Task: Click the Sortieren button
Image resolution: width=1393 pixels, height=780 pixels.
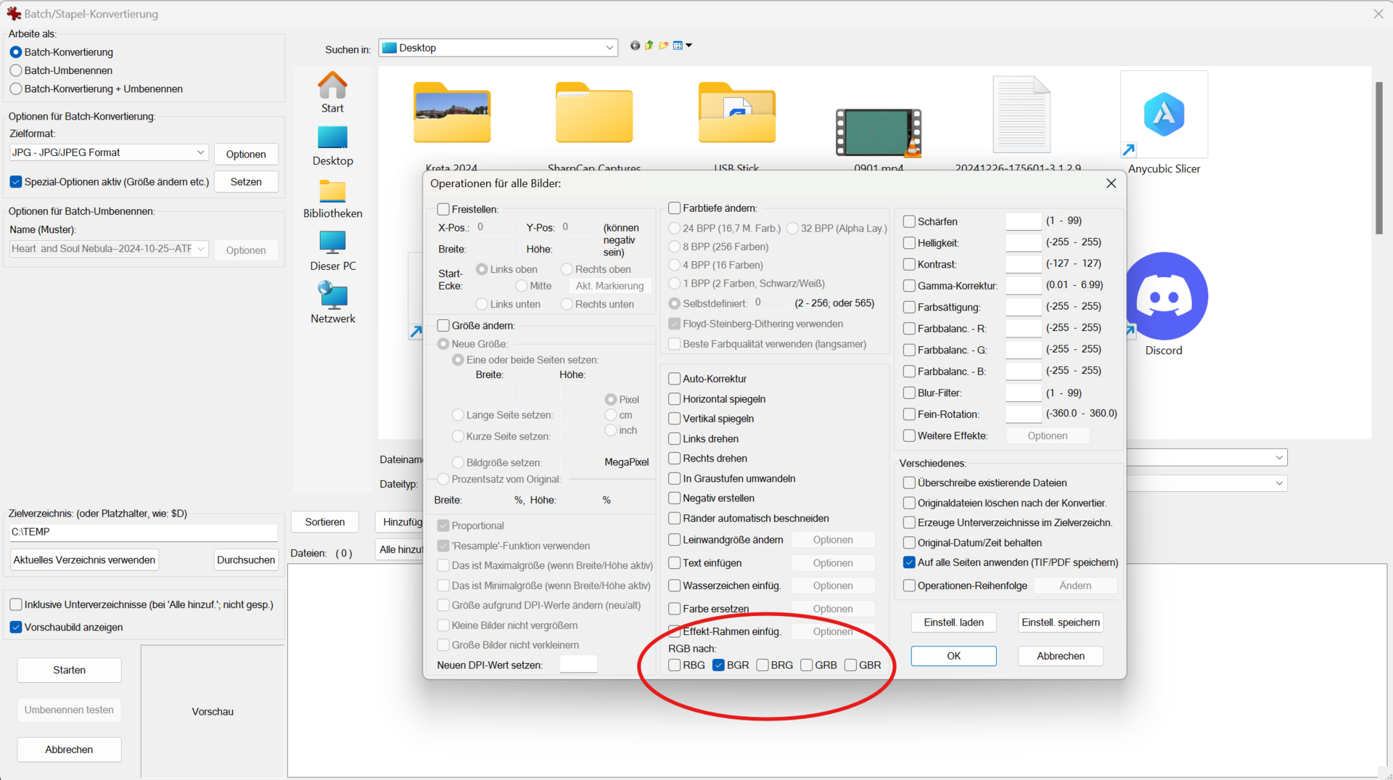Action: point(325,522)
